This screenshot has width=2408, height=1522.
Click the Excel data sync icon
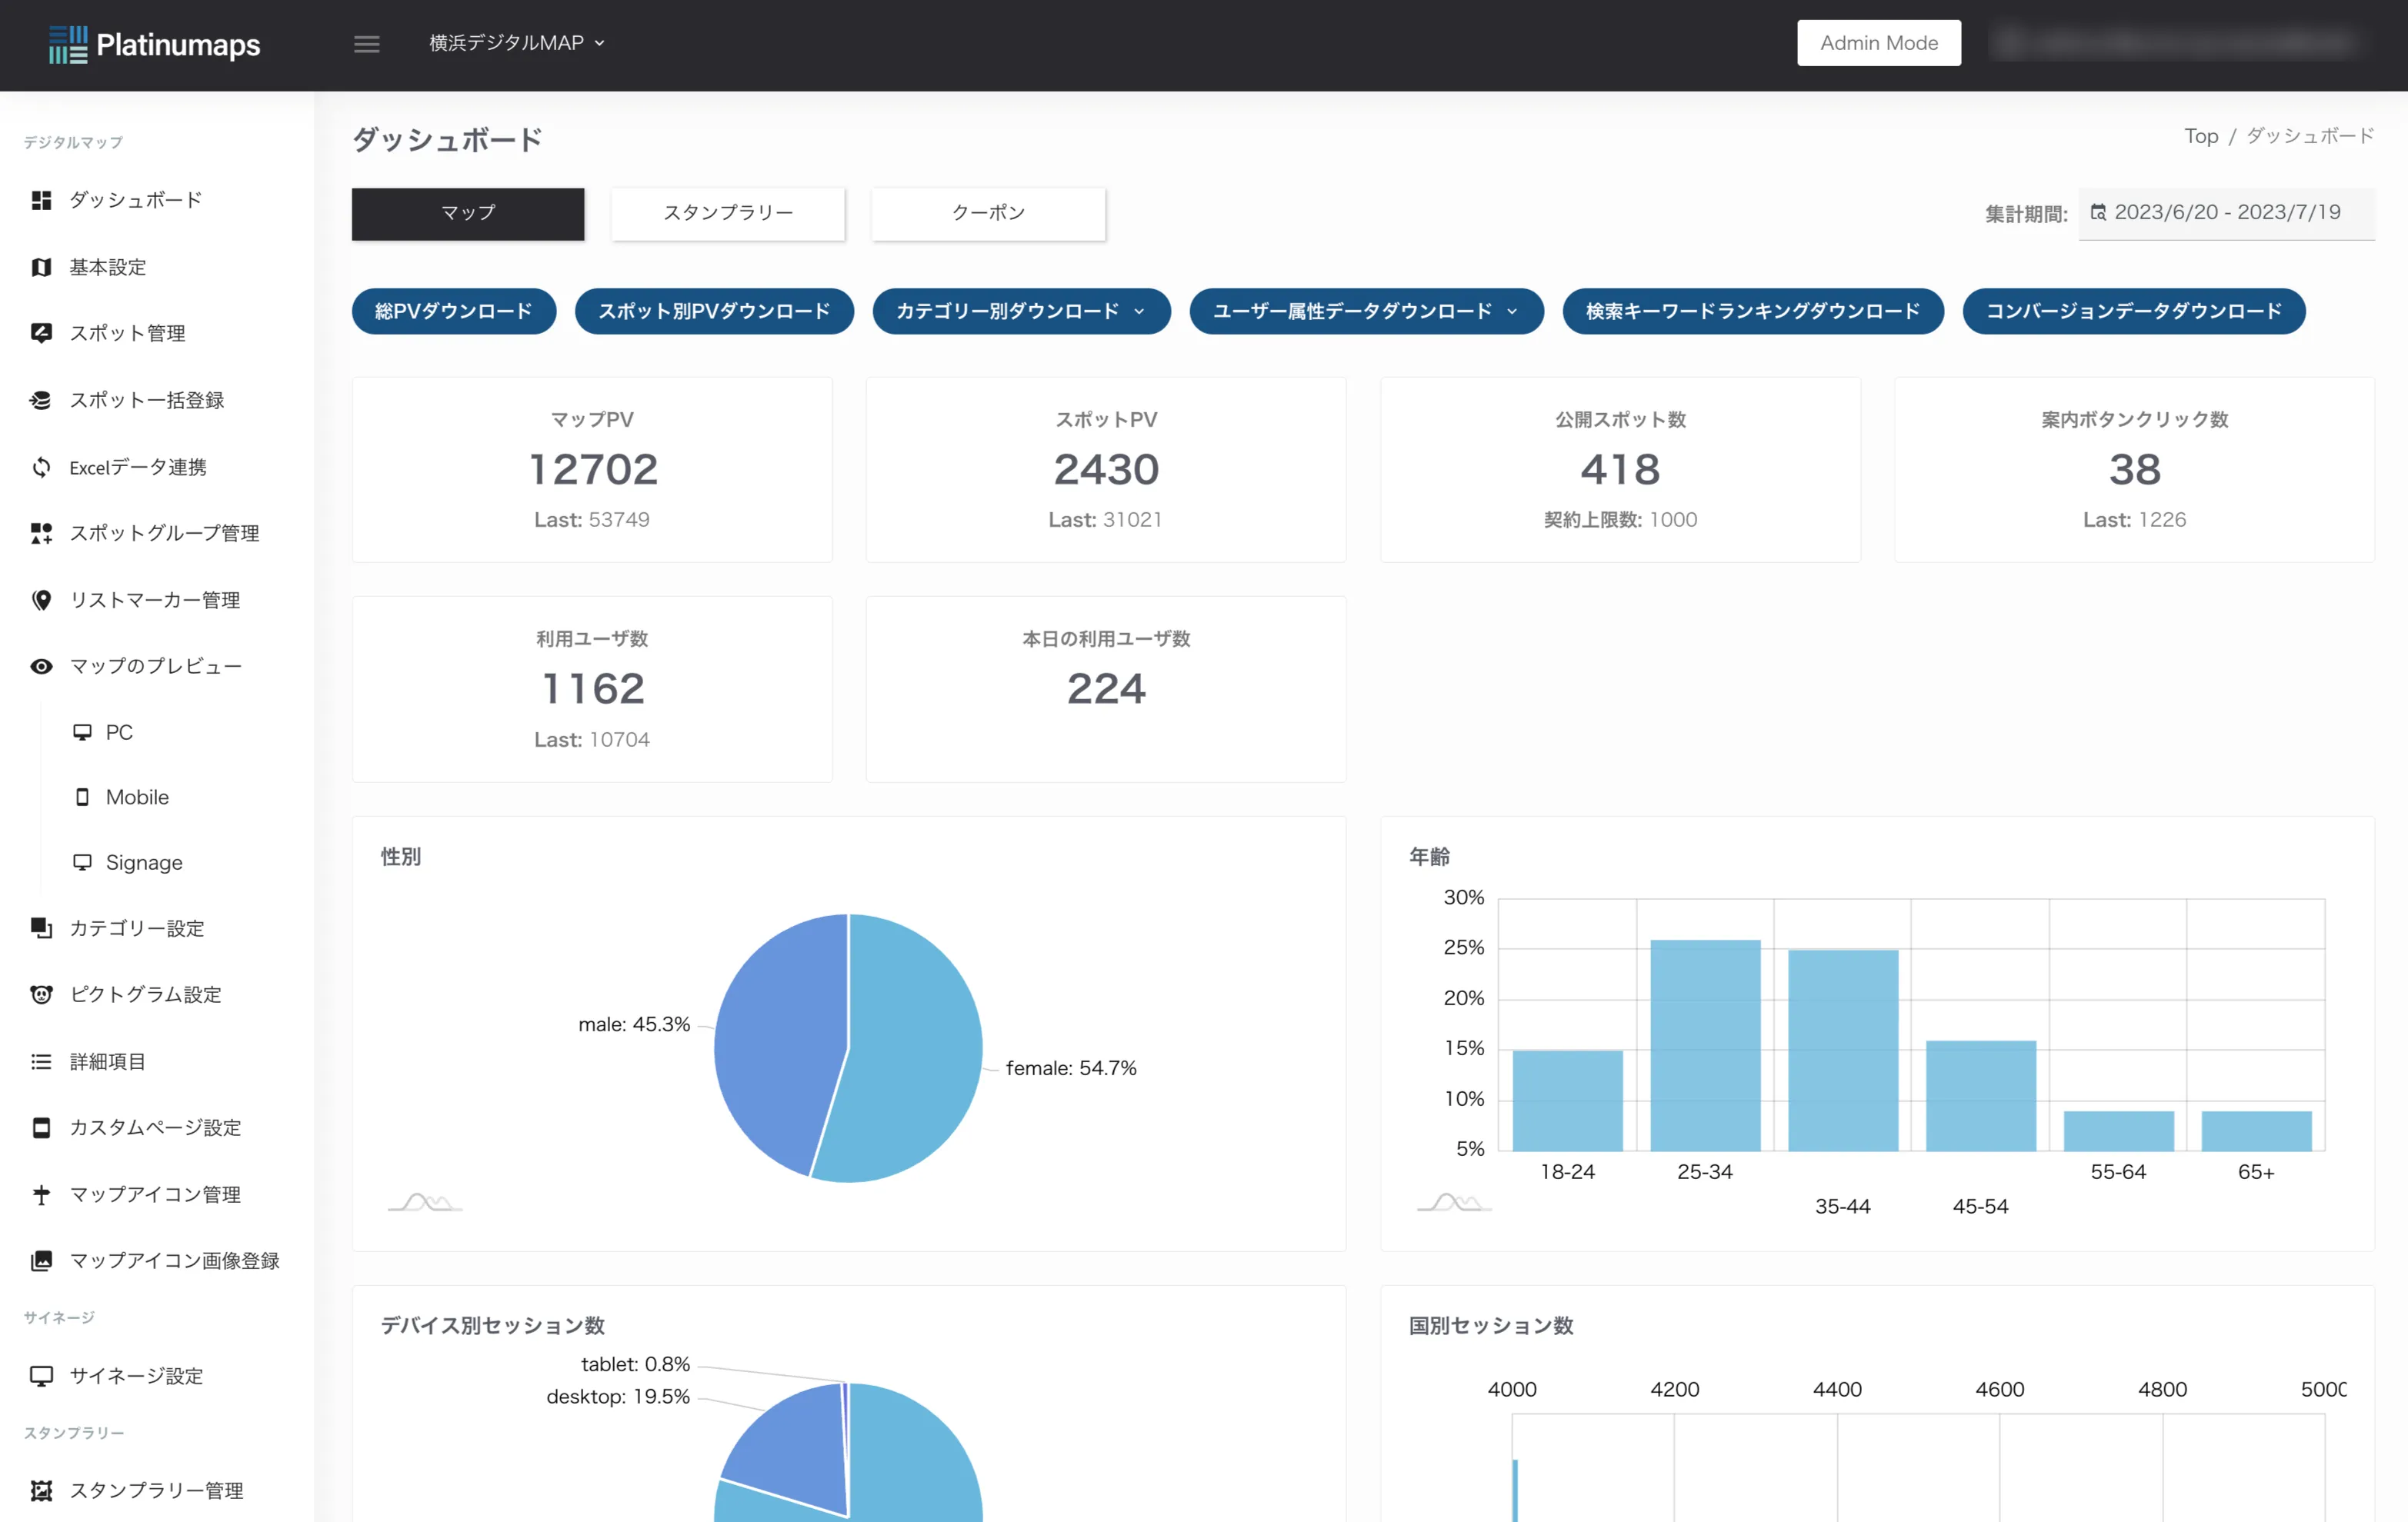[41, 467]
